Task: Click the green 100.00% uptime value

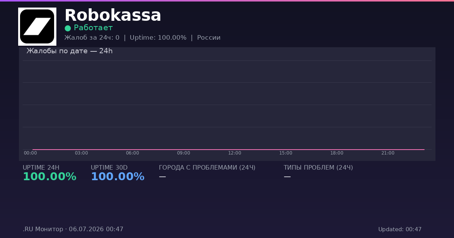Action: [50, 177]
